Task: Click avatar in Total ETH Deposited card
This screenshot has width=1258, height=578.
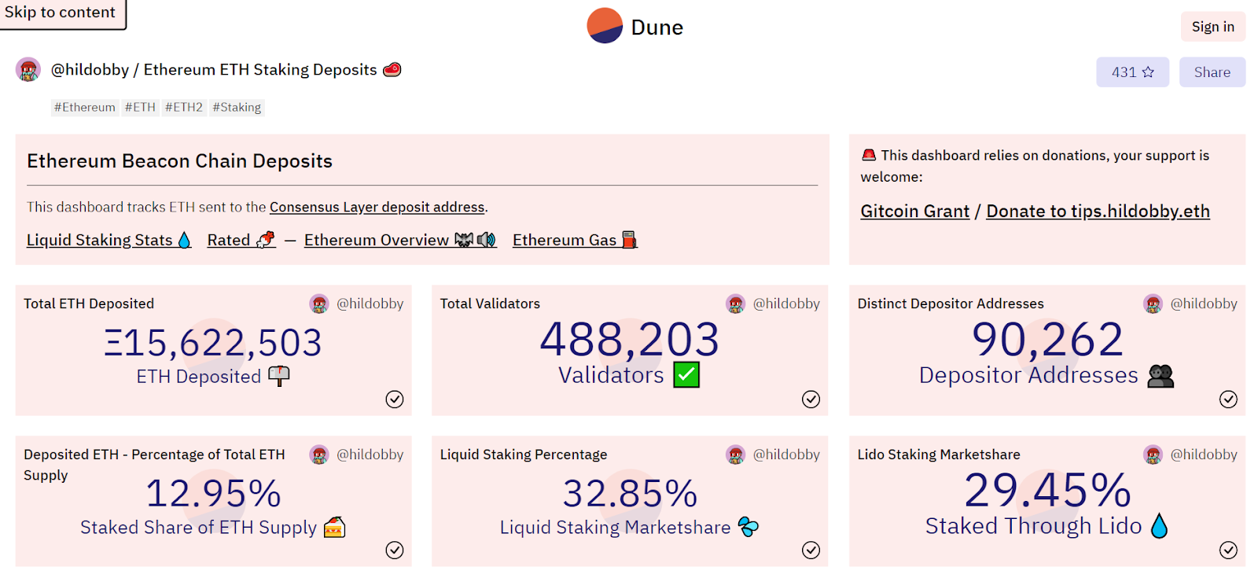Action: [x=319, y=304]
